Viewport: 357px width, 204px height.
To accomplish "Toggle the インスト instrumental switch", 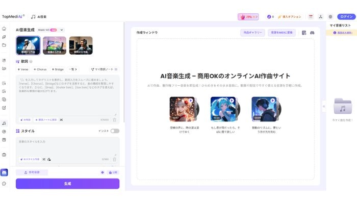I will tap(115, 131).
